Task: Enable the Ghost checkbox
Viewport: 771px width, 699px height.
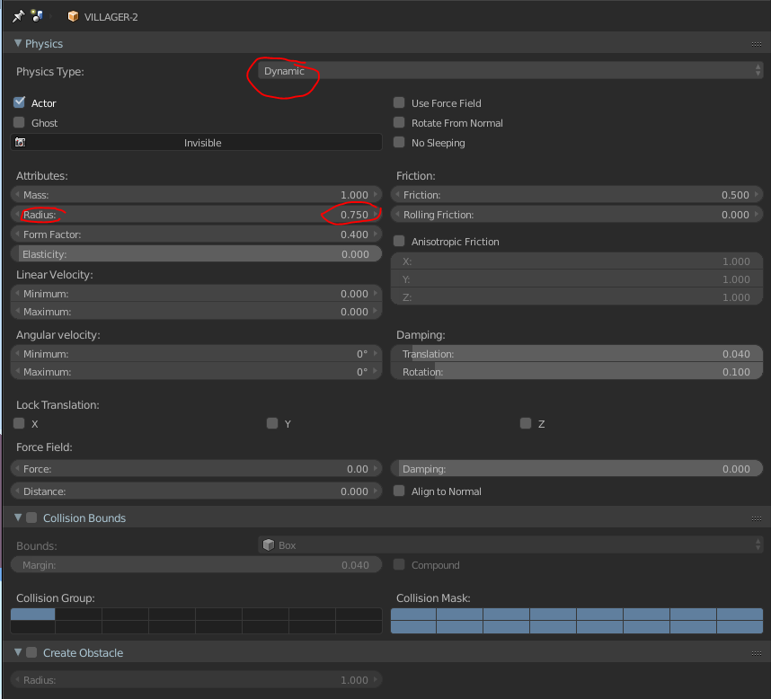Action: coord(19,122)
